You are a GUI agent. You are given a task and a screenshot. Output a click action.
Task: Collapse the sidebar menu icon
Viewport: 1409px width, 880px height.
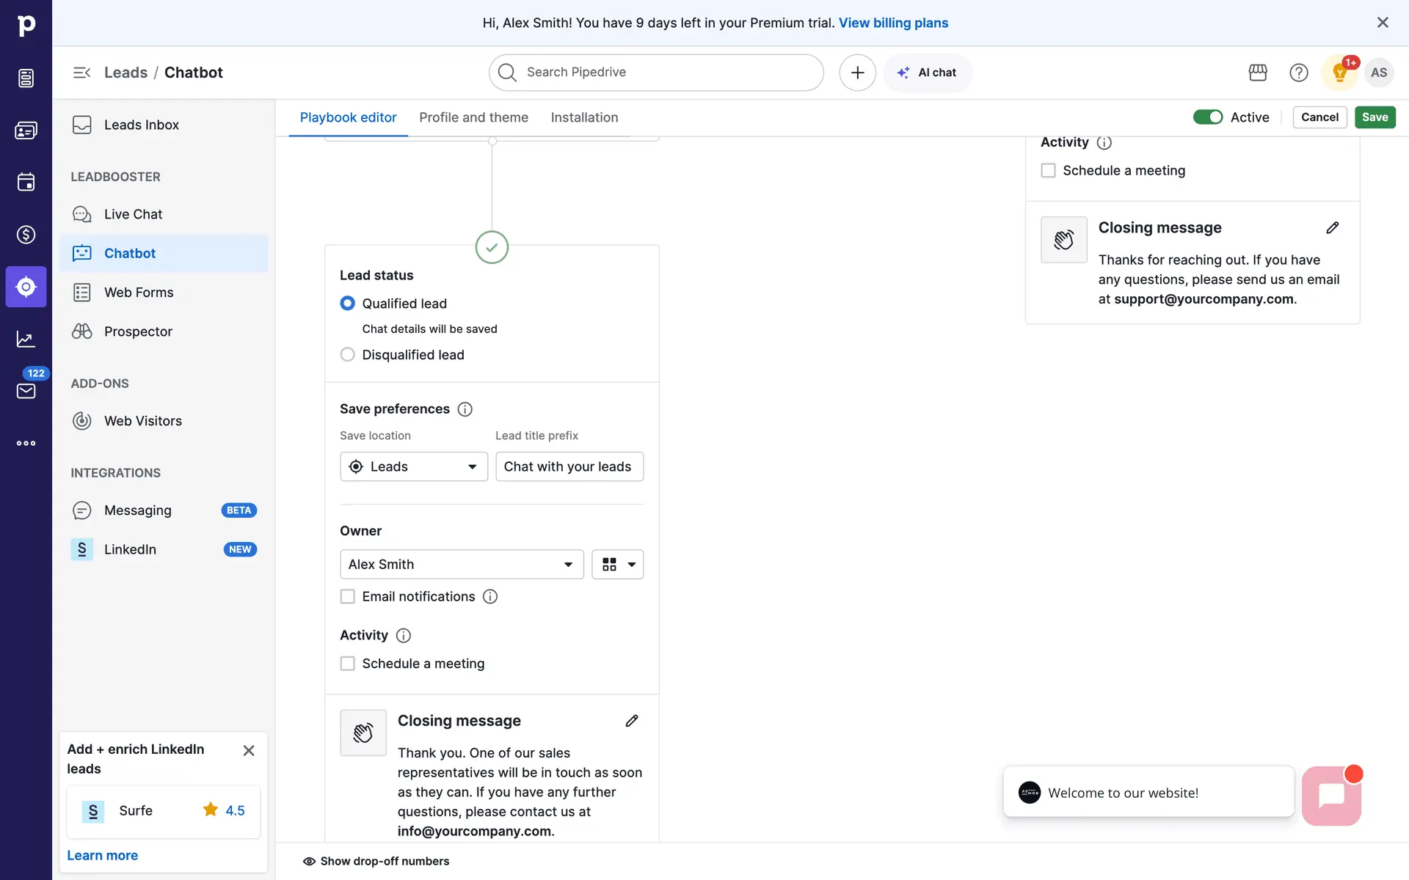(x=81, y=73)
